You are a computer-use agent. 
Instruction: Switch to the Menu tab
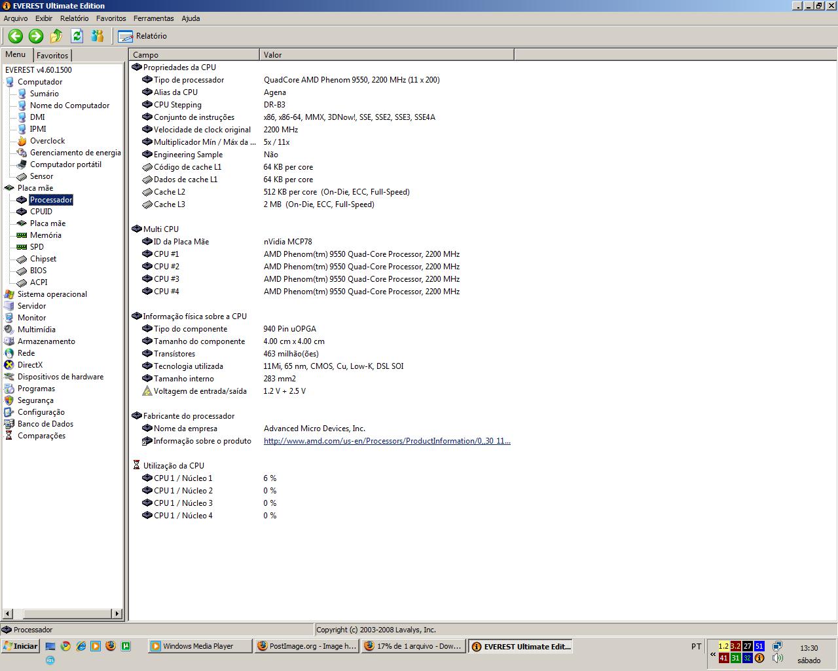(16, 54)
